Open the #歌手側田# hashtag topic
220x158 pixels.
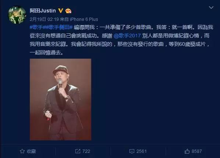59,27
